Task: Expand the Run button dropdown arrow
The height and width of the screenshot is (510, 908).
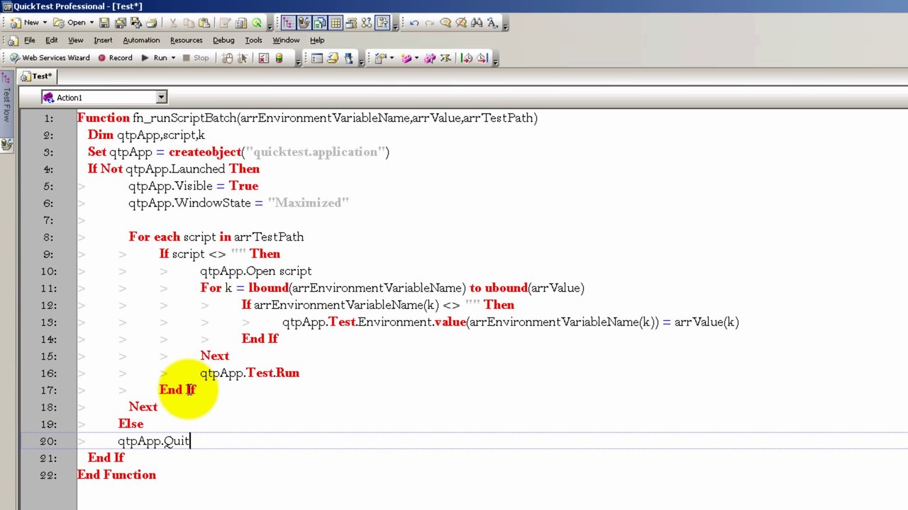Action: click(173, 58)
